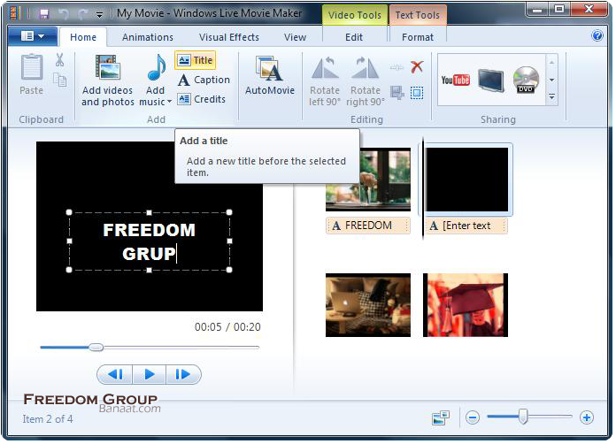Viewport: 616px width, 444px height.
Task: Select the black title clip thumbnail
Action: pyautogui.click(x=467, y=180)
